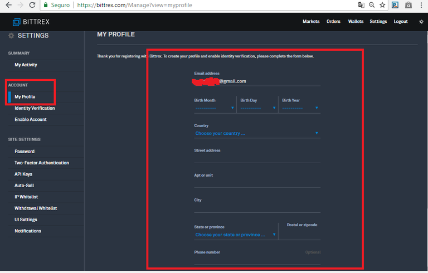Open the translate page icon
This screenshot has height=273, width=428.
[361, 5]
